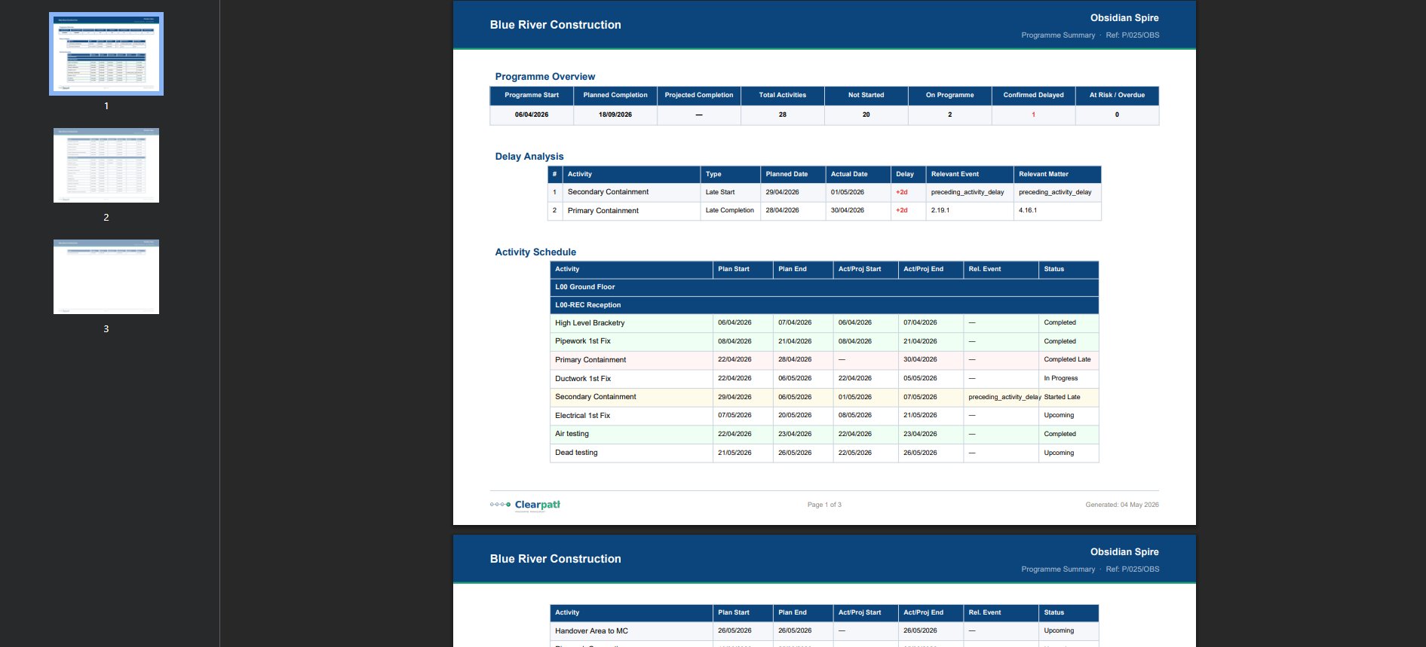Select the Total Activities value 28
Image resolution: width=1426 pixels, height=647 pixels.
point(783,115)
